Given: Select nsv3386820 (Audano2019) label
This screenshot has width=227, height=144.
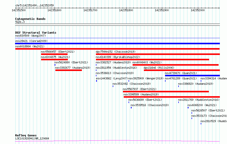Looking at the screenshot, I should (196, 84).
